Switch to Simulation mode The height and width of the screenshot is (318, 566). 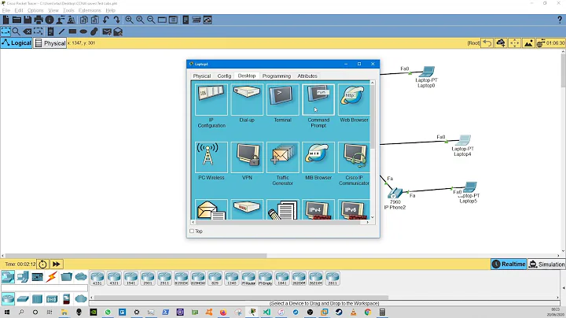[x=546, y=264]
